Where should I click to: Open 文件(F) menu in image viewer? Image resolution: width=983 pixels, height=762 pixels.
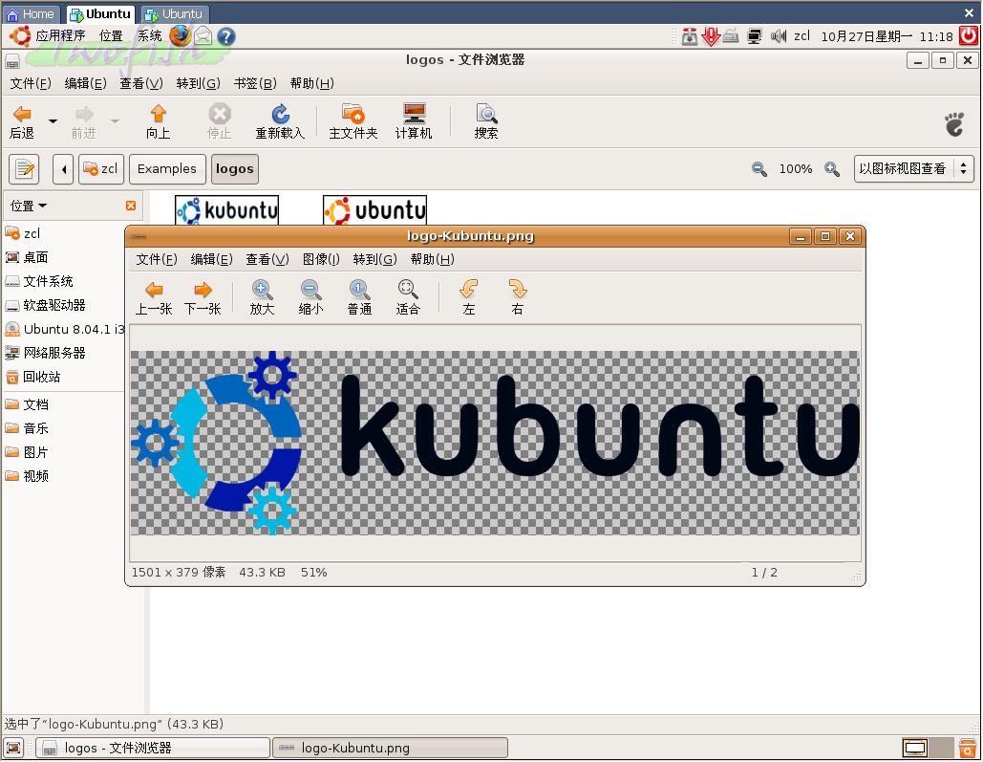point(157,259)
